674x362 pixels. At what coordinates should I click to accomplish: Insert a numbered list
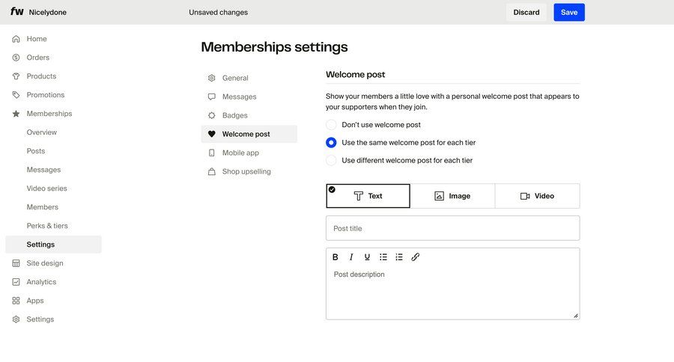click(x=399, y=257)
